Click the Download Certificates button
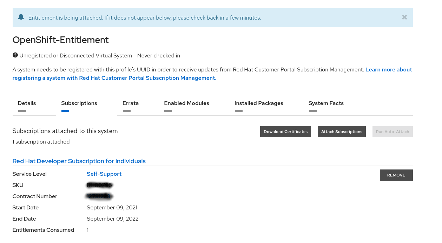 point(285,132)
